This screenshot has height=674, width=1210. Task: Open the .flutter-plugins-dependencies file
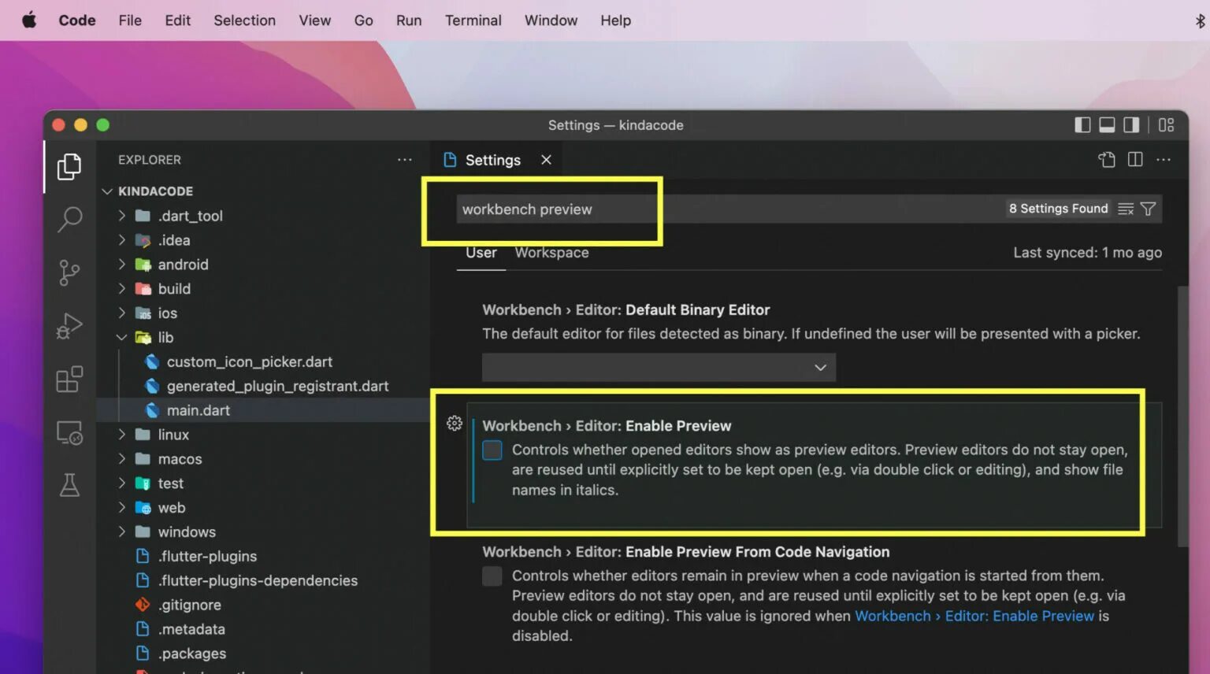[x=258, y=581]
